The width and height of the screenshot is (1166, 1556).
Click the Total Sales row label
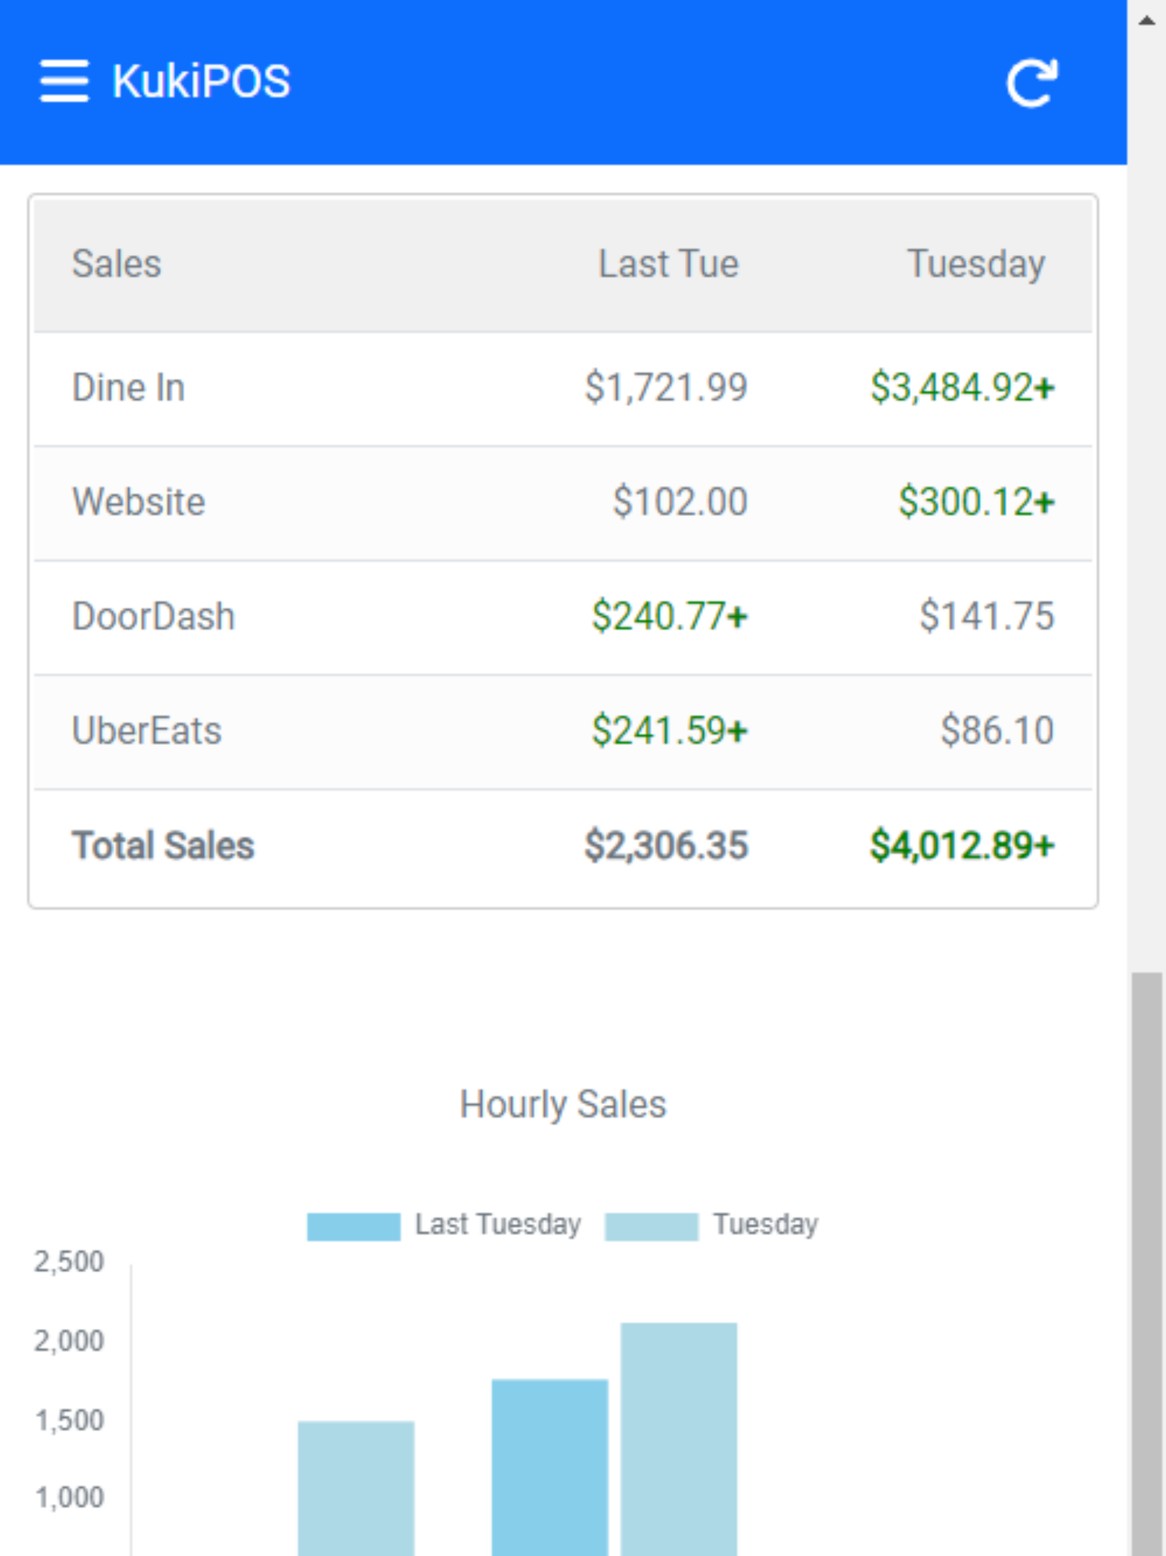163,846
